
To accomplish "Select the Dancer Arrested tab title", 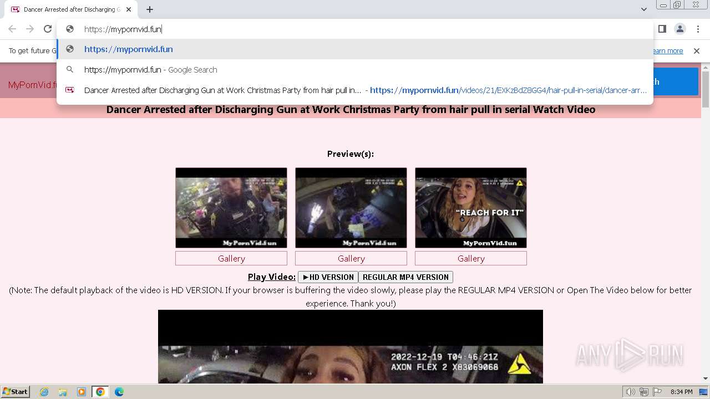I will 72,9.
